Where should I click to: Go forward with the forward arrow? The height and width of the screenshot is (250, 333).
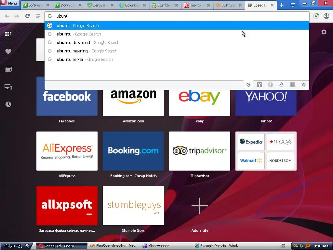click(17, 16)
